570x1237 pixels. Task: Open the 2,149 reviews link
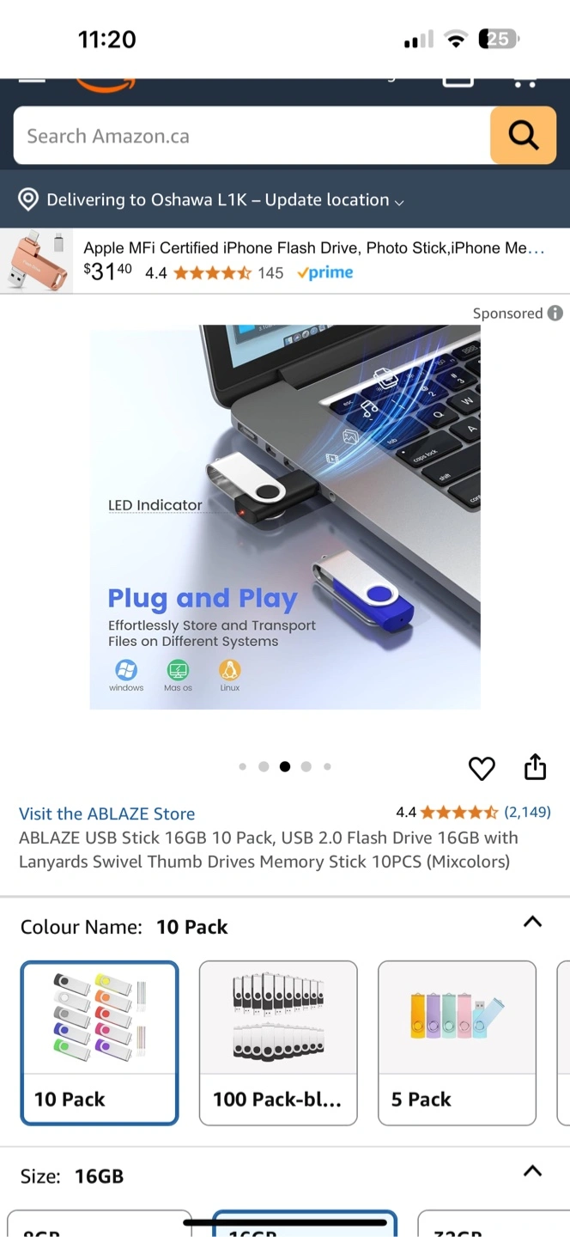coord(527,812)
